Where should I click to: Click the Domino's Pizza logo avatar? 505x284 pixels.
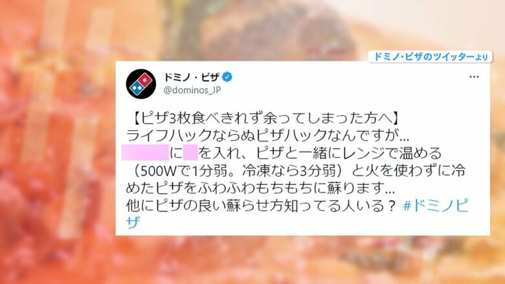[x=141, y=83]
